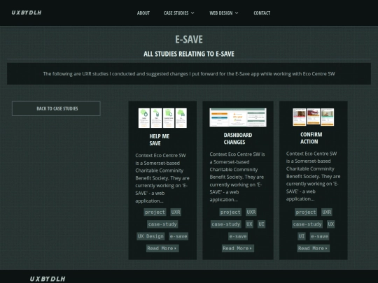Click Read More on Dashboard Changes card
378x283 pixels.
pyautogui.click(x=238, y=248)
